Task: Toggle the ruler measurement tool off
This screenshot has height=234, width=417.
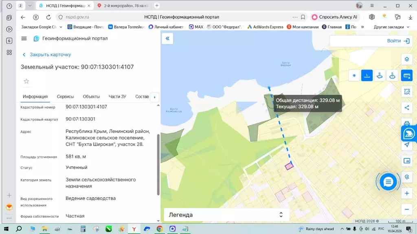Action: [x=406, y=76]
